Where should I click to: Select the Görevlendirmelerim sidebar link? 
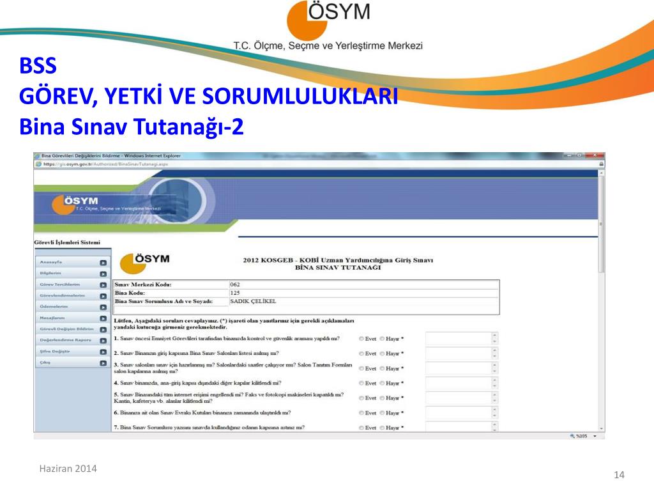coord(72,295)
